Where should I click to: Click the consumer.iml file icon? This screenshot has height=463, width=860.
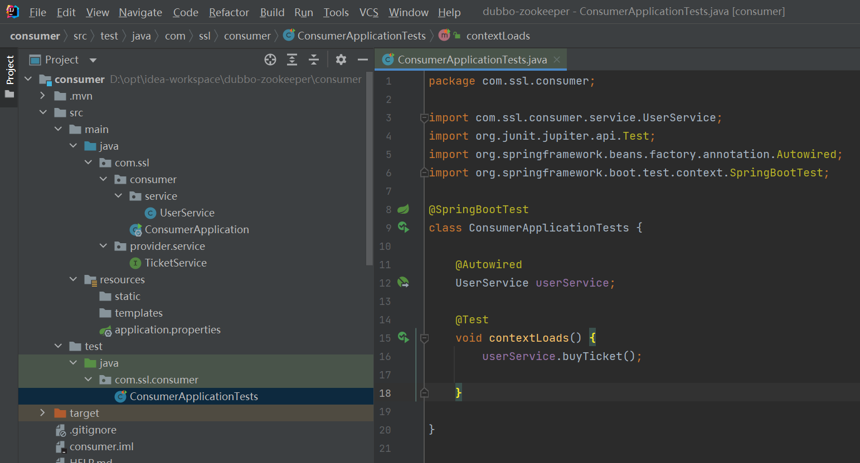click(61, 447)
